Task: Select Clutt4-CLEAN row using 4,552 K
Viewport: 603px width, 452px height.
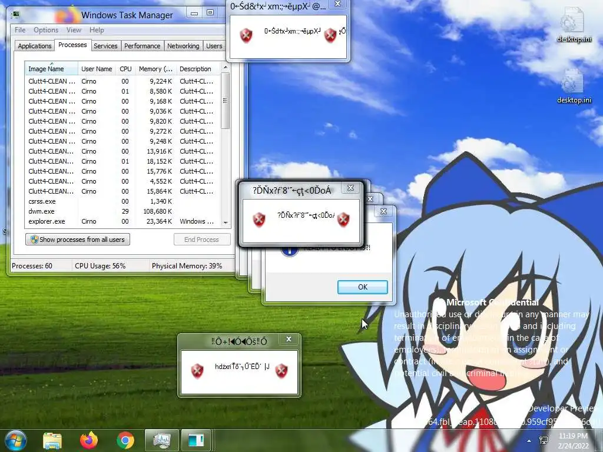Action: 122,181
